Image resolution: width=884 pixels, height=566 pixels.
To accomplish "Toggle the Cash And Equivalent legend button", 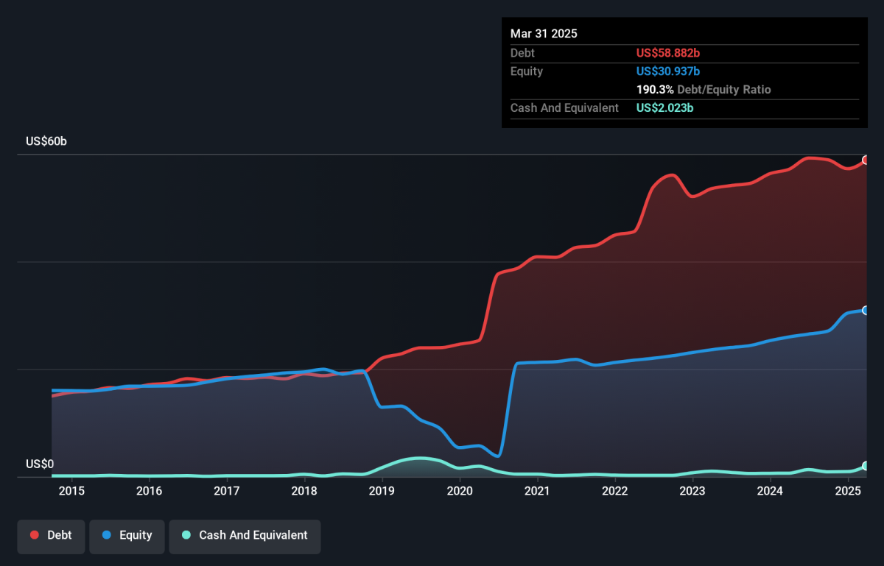I will 245,536.
